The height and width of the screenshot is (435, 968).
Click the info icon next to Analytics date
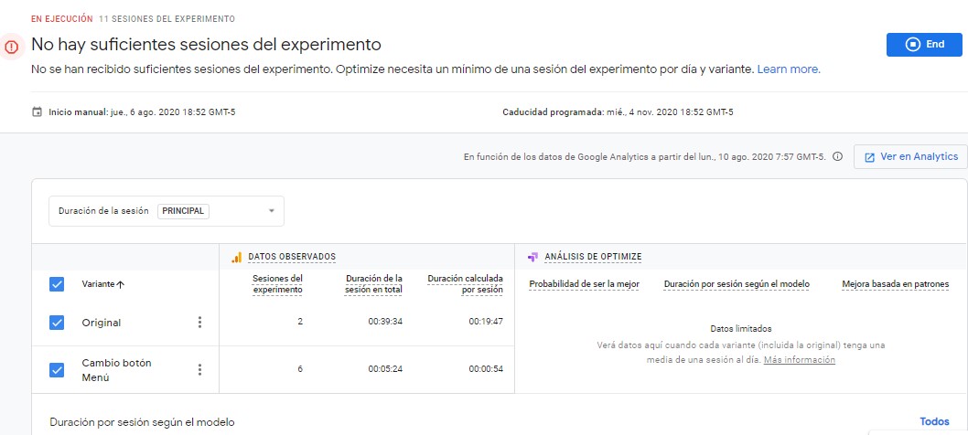(x=837, y=156)
